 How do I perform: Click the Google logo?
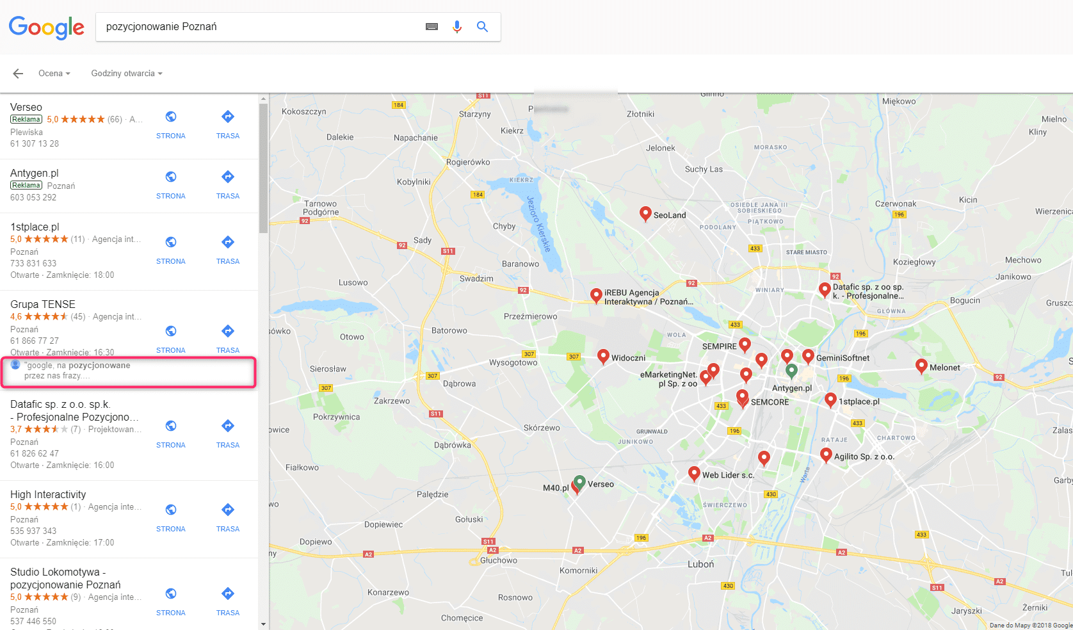coord(46,28)
